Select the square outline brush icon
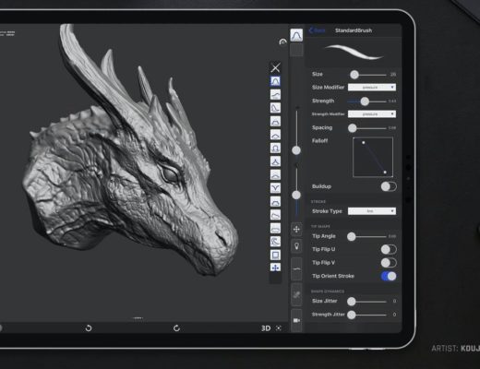The image size is (480, 369). click(275, 255)
